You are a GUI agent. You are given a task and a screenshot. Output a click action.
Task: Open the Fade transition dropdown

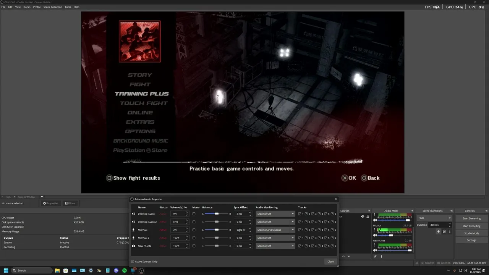click(434, 218)
